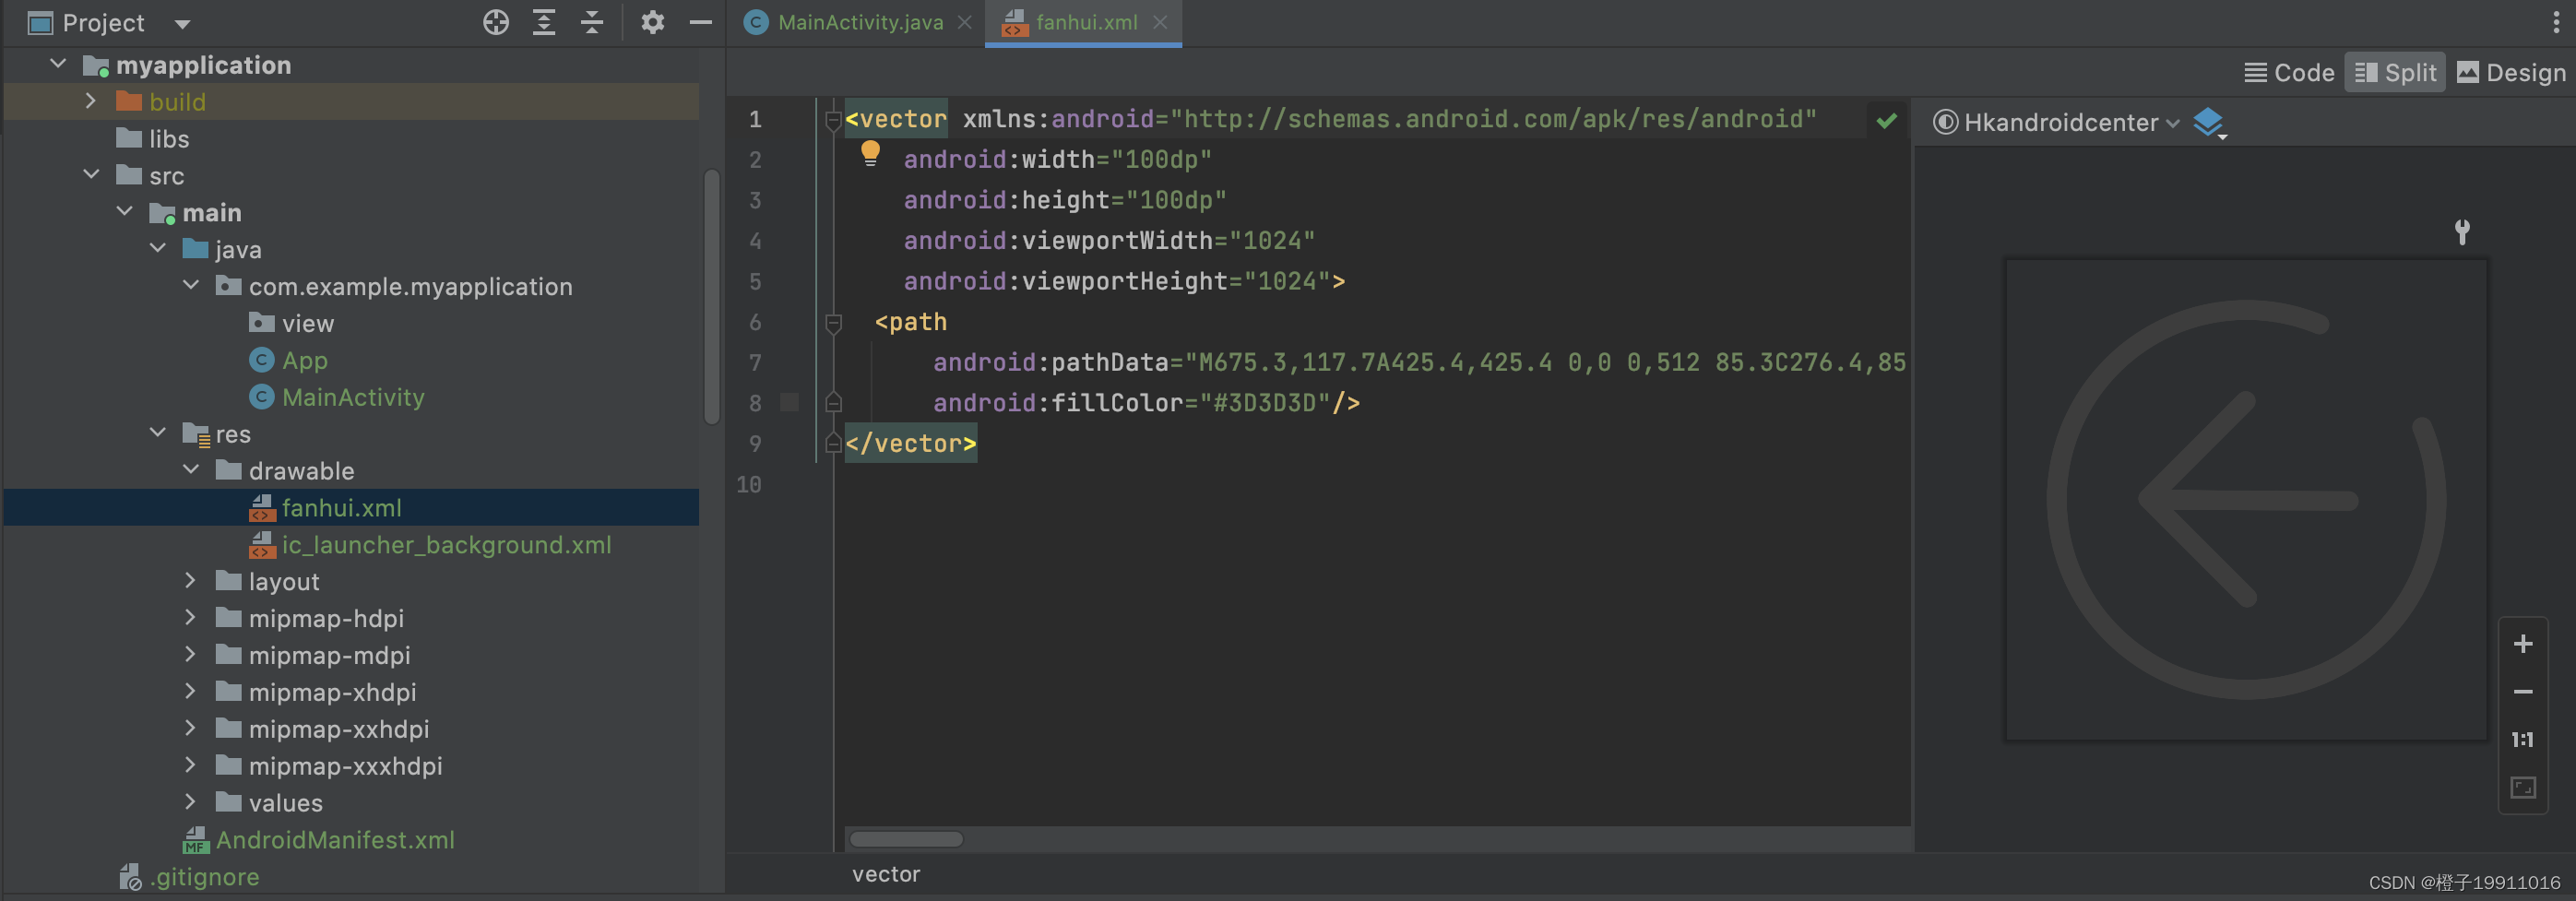
Task: Zoom out the vector preview
Action: pos(2522,691)
